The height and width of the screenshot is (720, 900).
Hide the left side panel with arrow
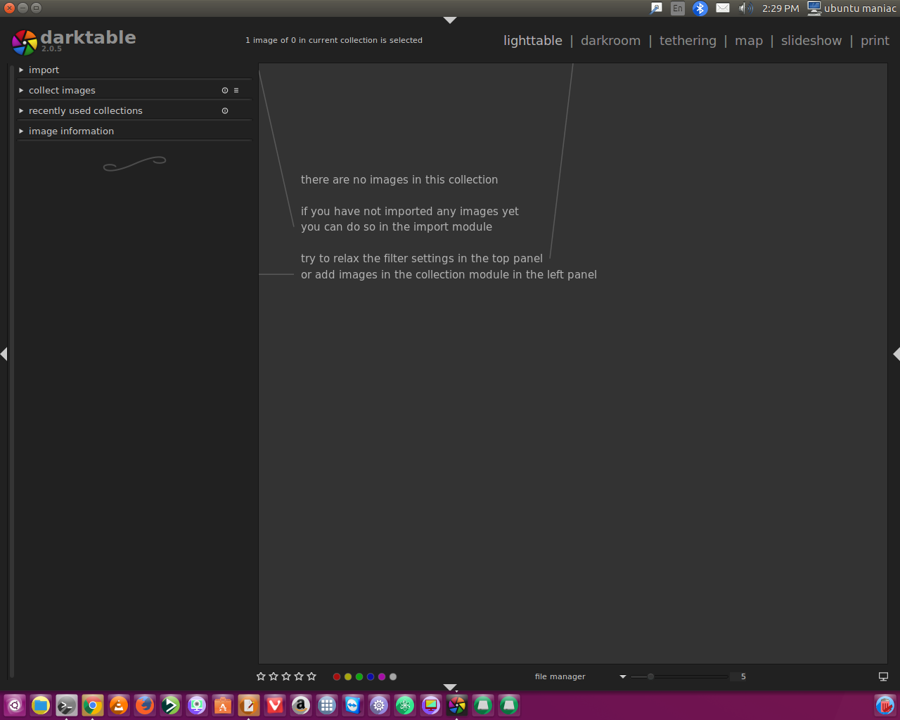[4, 354]
